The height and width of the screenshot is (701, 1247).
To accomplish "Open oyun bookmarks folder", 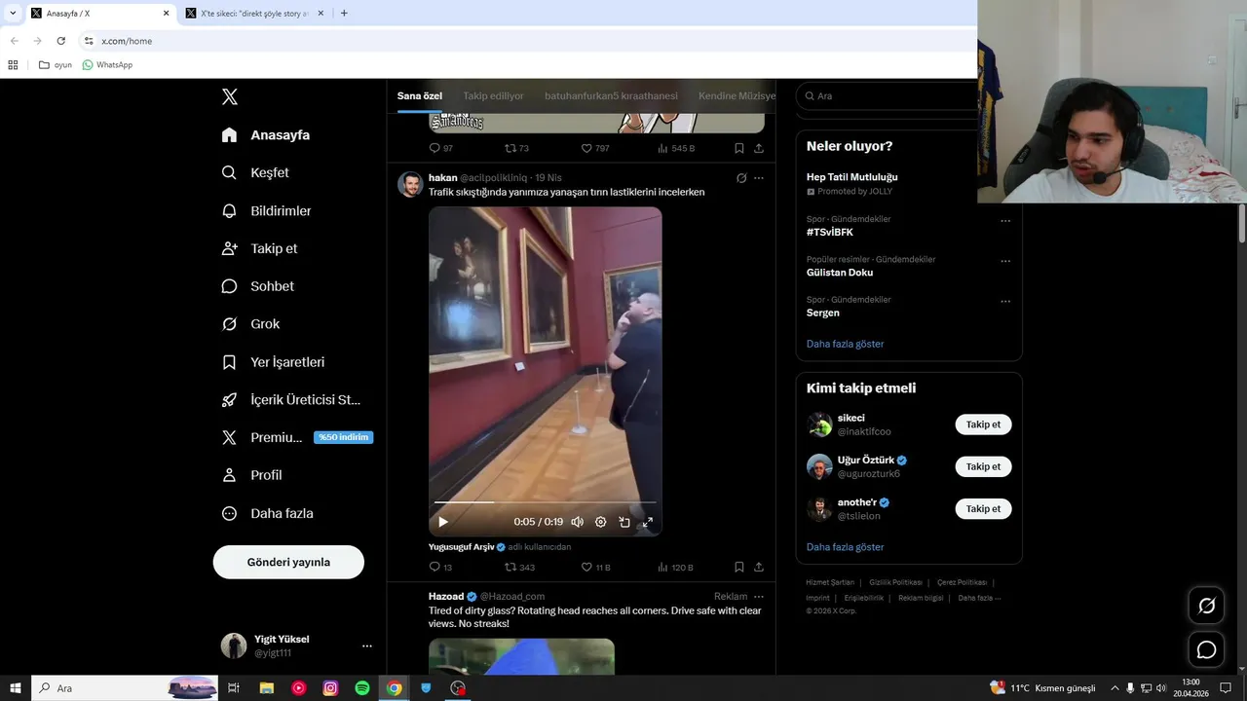I will pos(56,65).
